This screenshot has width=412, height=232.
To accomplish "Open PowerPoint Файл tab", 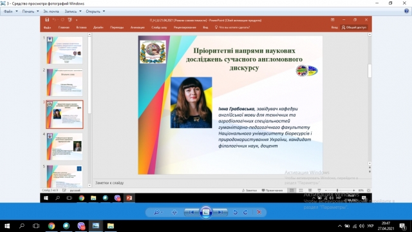I will coord(47,27).
